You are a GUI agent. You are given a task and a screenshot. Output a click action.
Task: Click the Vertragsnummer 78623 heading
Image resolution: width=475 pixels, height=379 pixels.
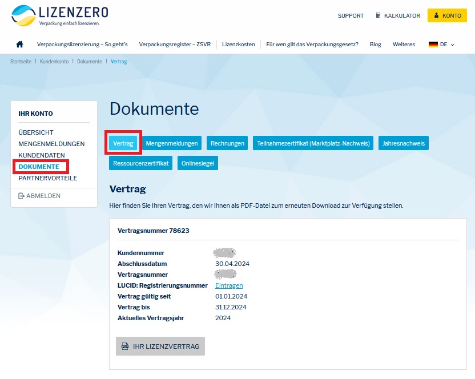(x=153, y=231)
